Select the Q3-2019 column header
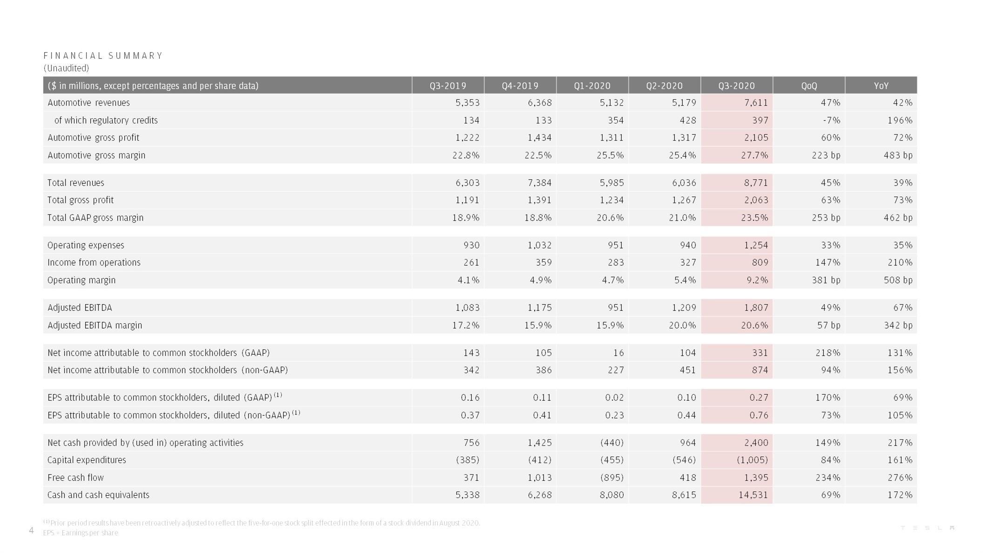983x553 pixels. (448, 85)
